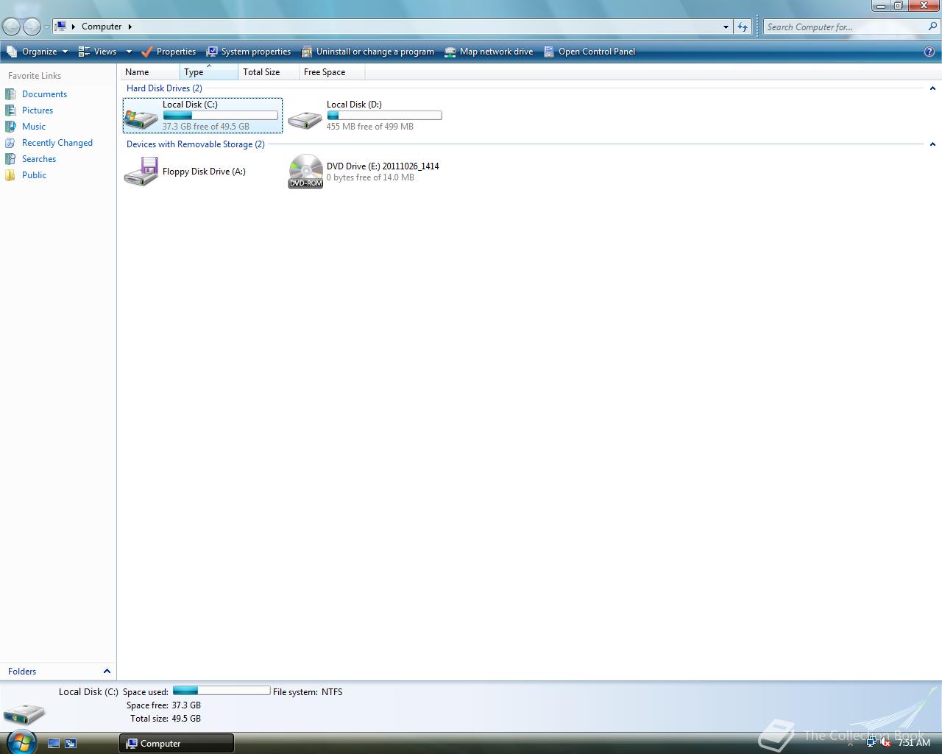The image size is (942, 754).
Task: Sort by the Free Space column header
Action: (332, 72)
